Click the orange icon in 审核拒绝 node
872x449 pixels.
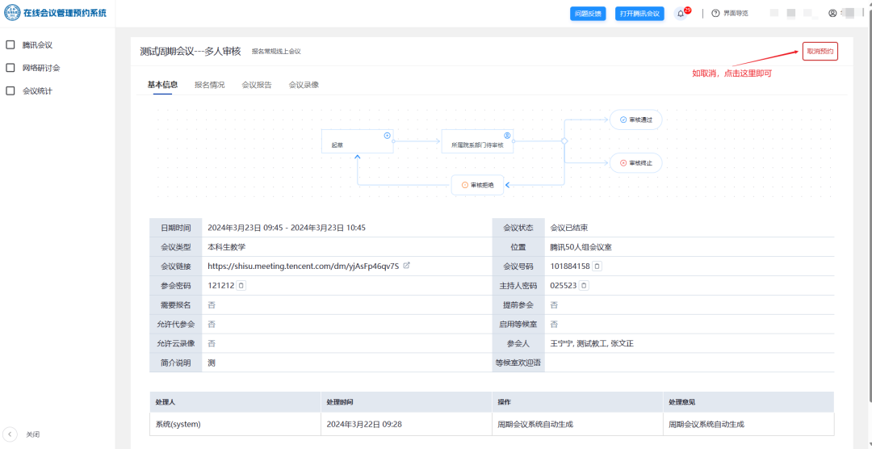point(465,185)
